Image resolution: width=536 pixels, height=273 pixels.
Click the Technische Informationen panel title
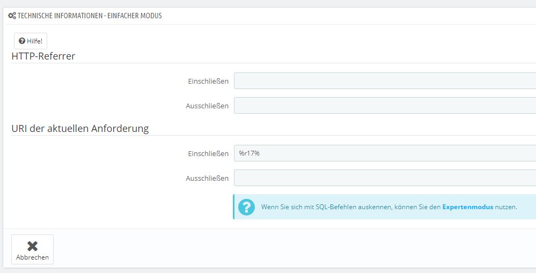point(90,16)
